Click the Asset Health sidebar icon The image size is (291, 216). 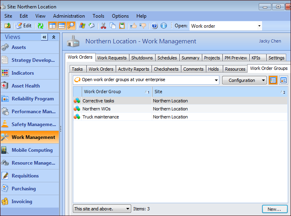5,86
